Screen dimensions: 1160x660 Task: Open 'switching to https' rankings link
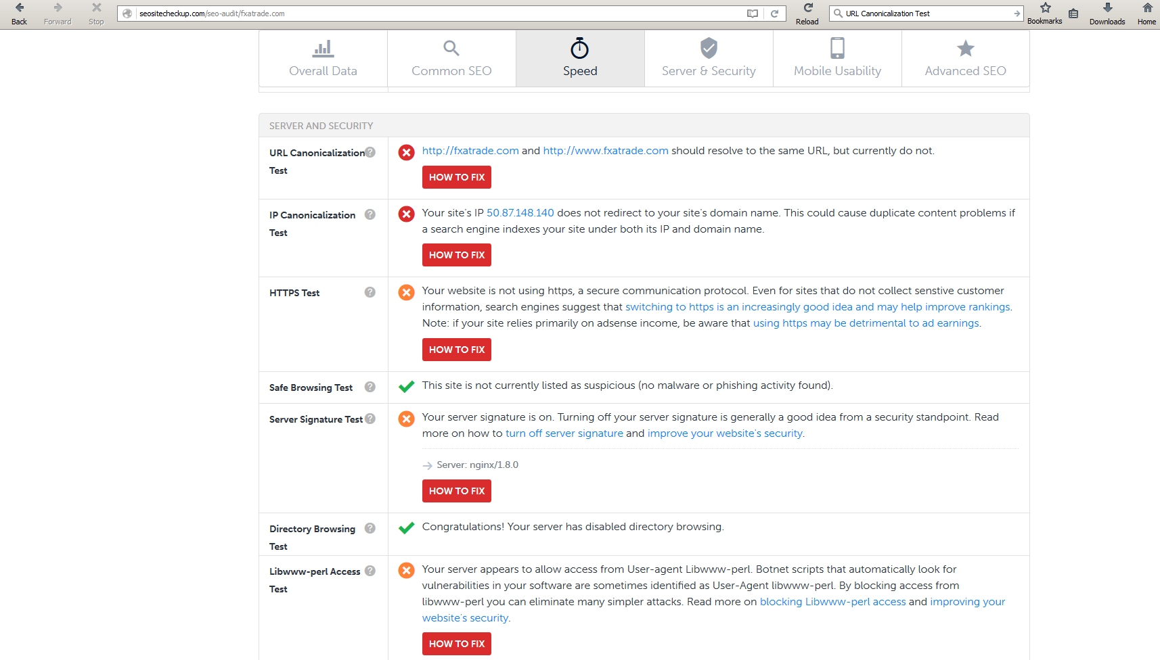click(818, 307)
